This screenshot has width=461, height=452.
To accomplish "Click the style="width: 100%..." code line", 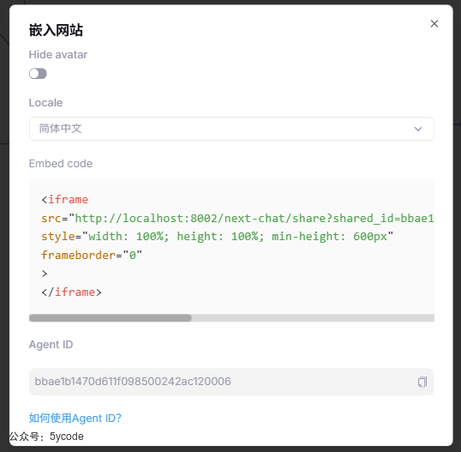I will tap(218, 237).
